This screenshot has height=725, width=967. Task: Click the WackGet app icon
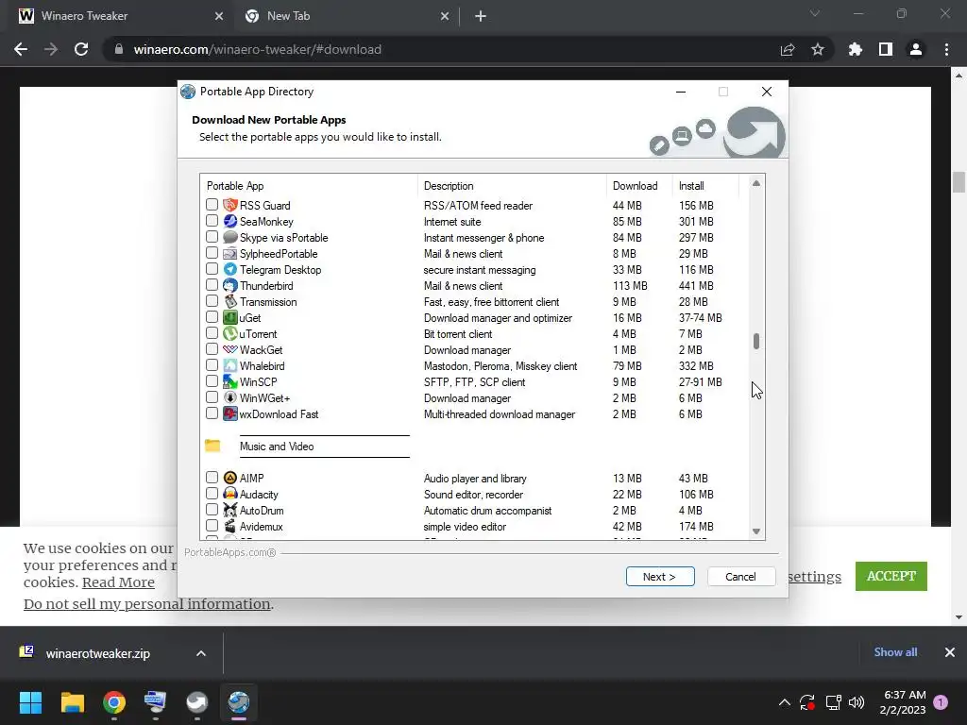(x=230, y=349)
